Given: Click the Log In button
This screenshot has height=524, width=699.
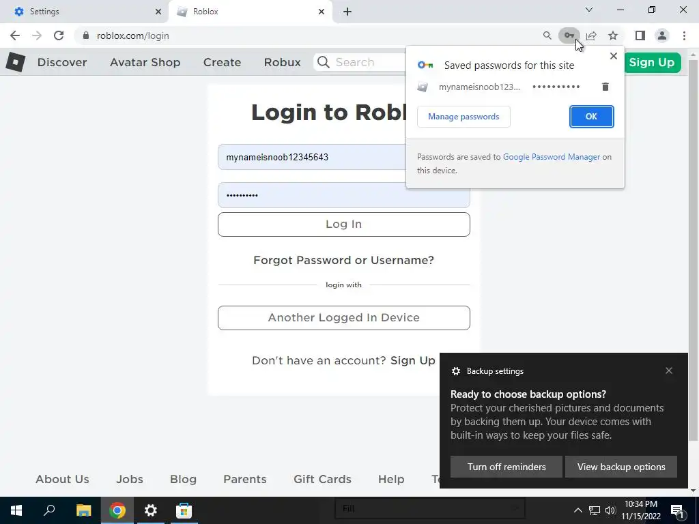Looking at the screenshot, I should tap(344, 224).
